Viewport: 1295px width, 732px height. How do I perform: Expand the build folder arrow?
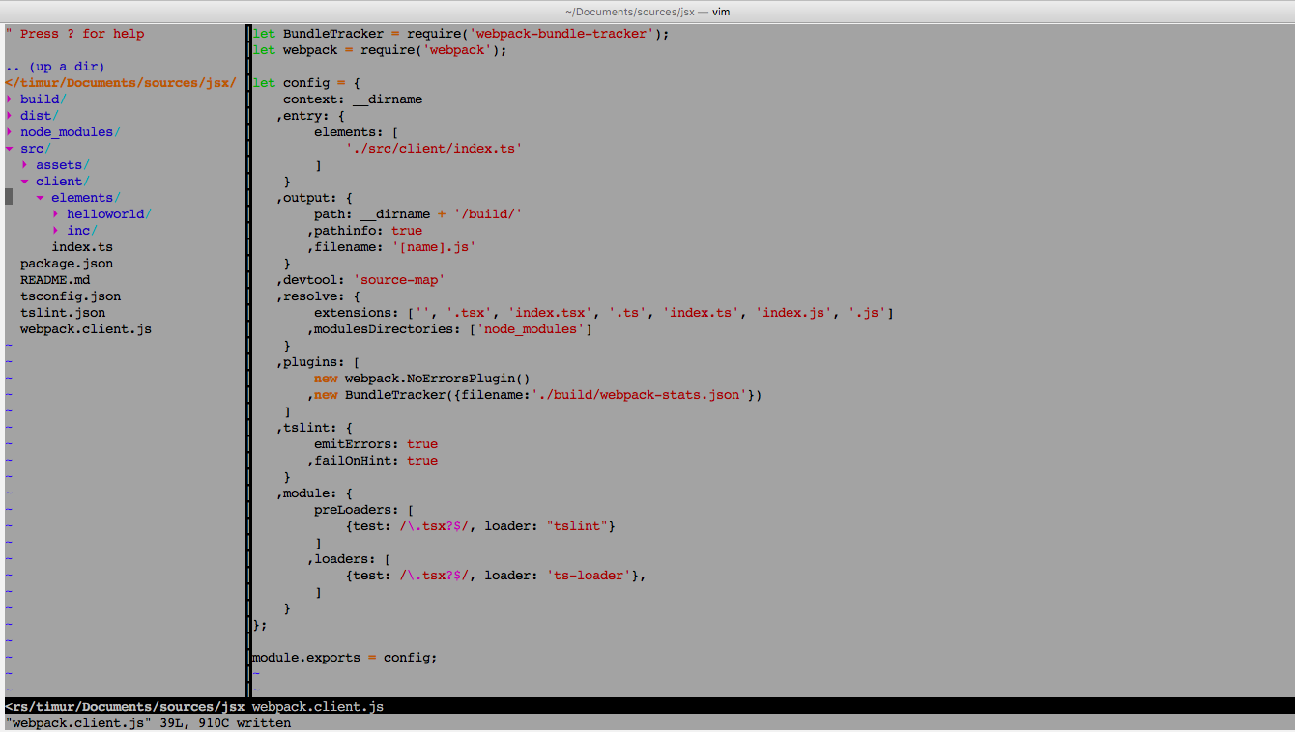(x=9, y=99)
